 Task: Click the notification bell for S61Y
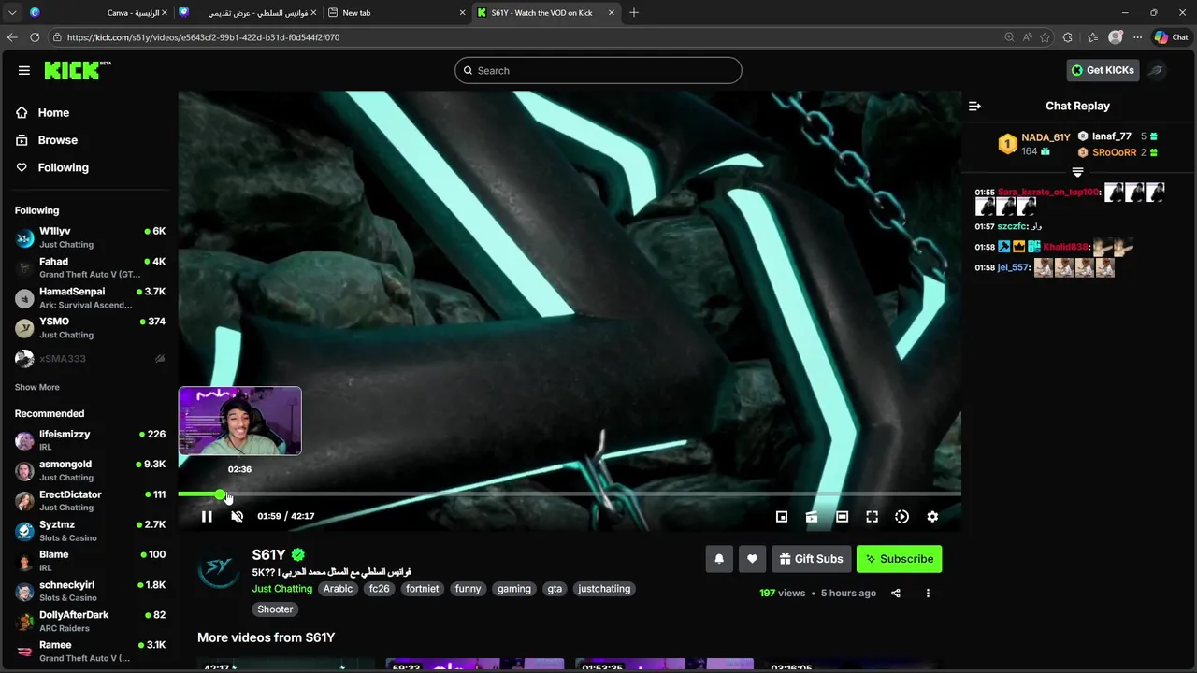(719, 559)
